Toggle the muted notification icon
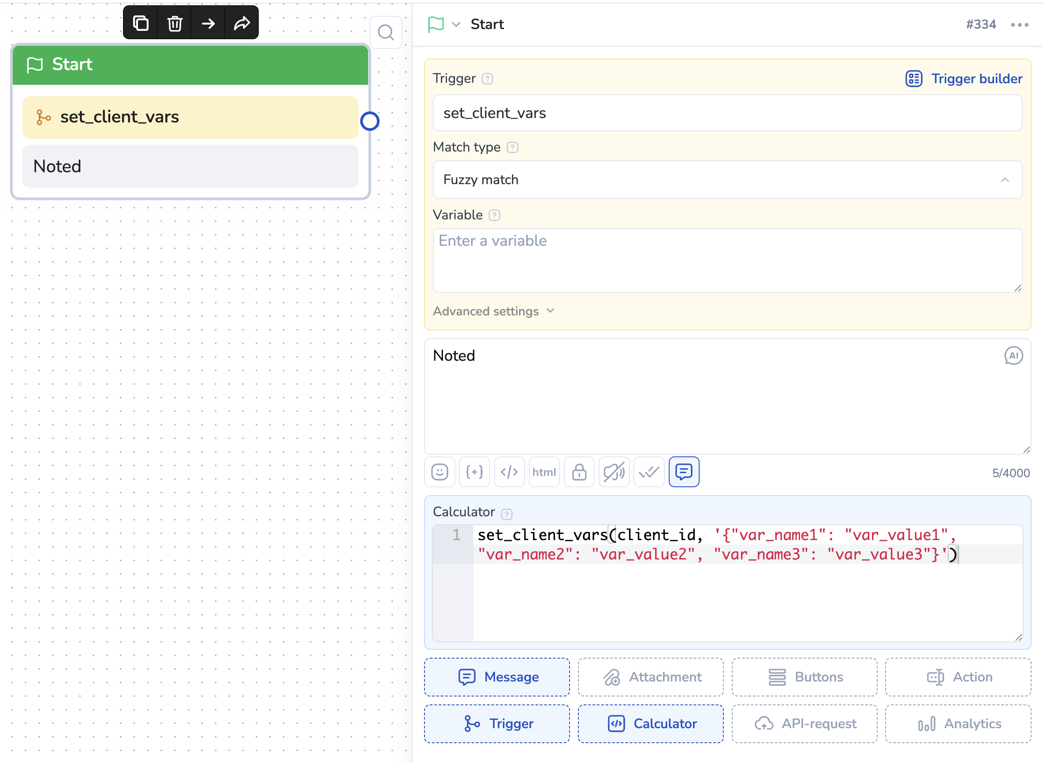The image size is (1043, 763). [614, 472]
